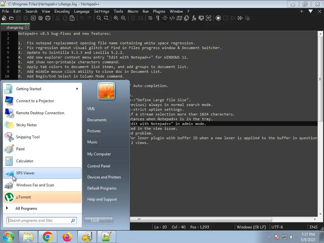The width and height of the screenshot is (324, 243).
Task: Click UTF-8 encoding in status bar
Action: [x=277, y=227]
